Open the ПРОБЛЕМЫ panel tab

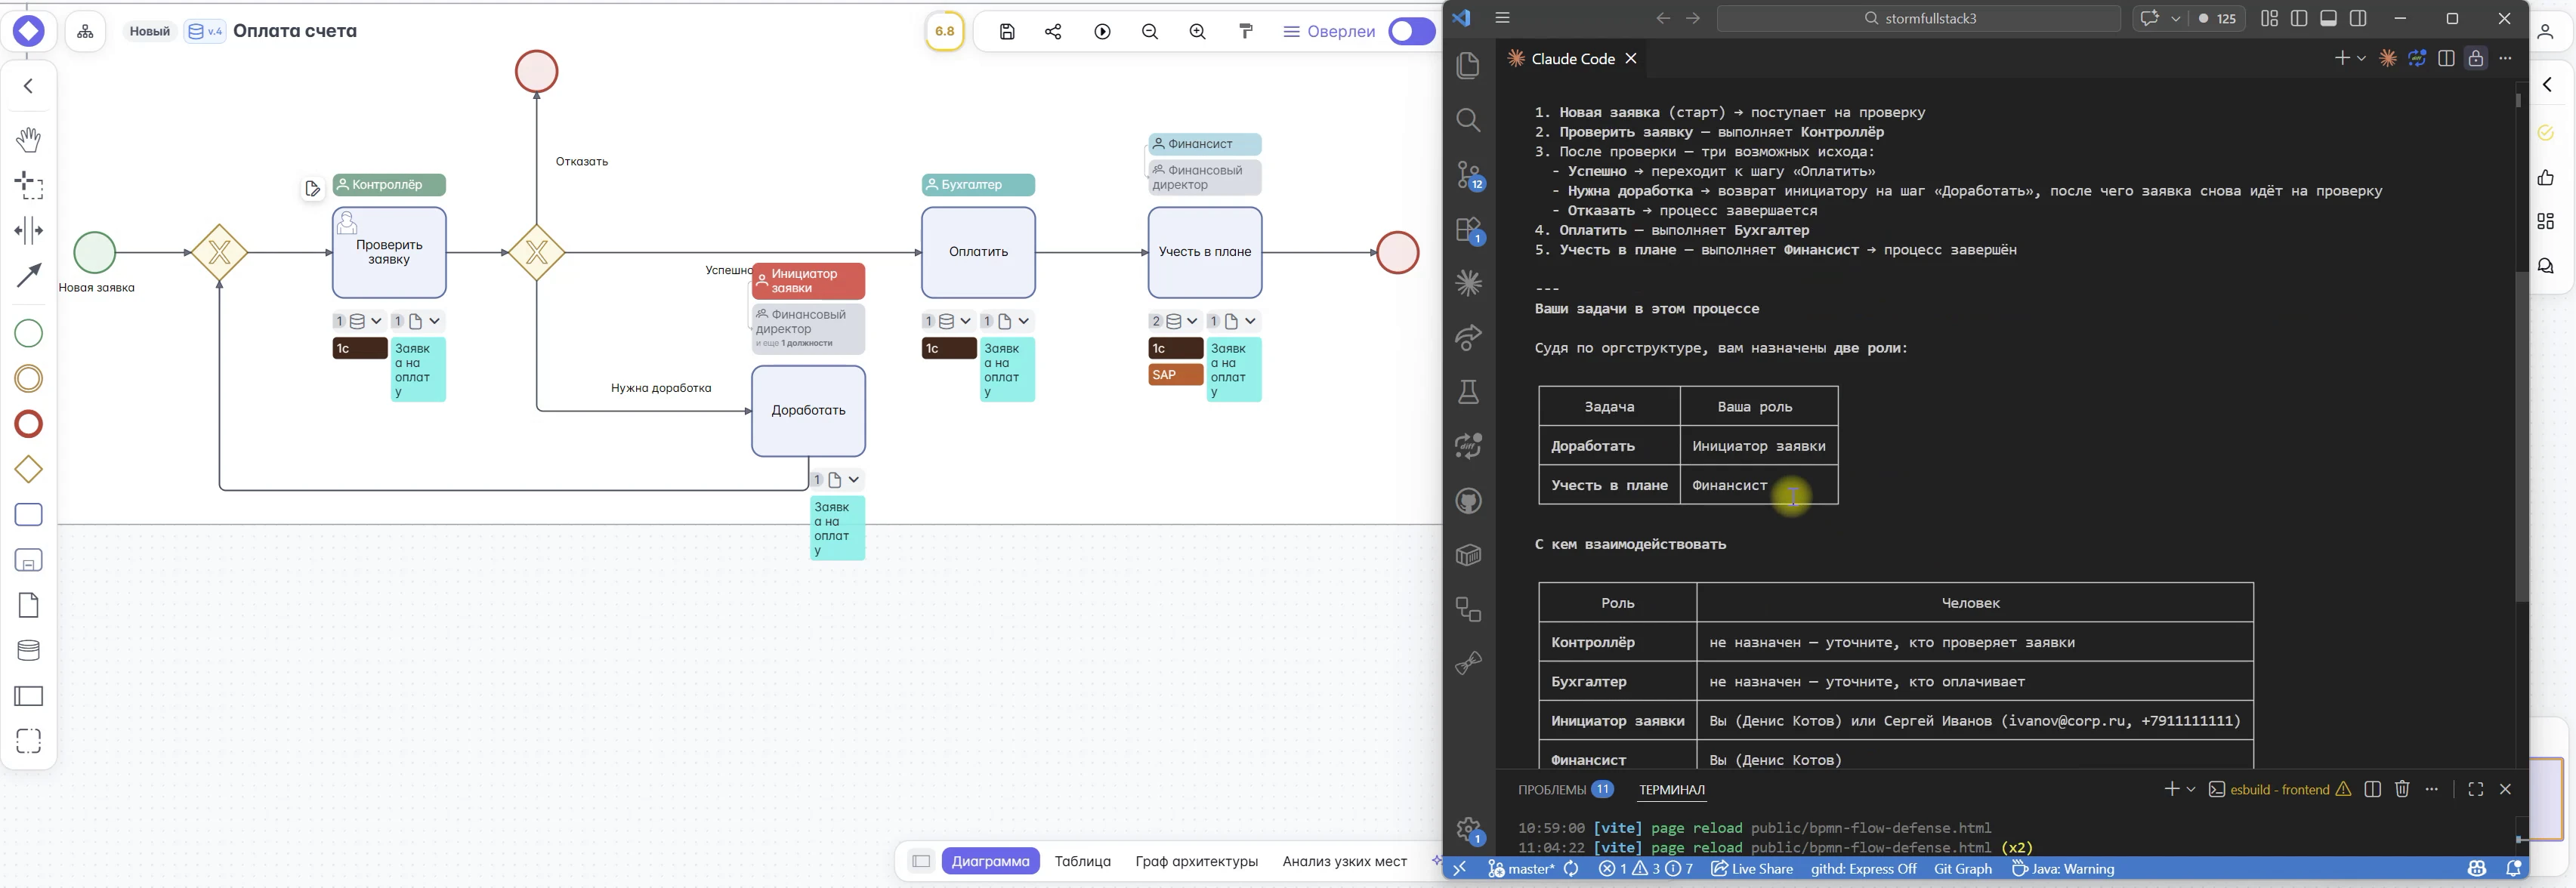coord(1552,789)
